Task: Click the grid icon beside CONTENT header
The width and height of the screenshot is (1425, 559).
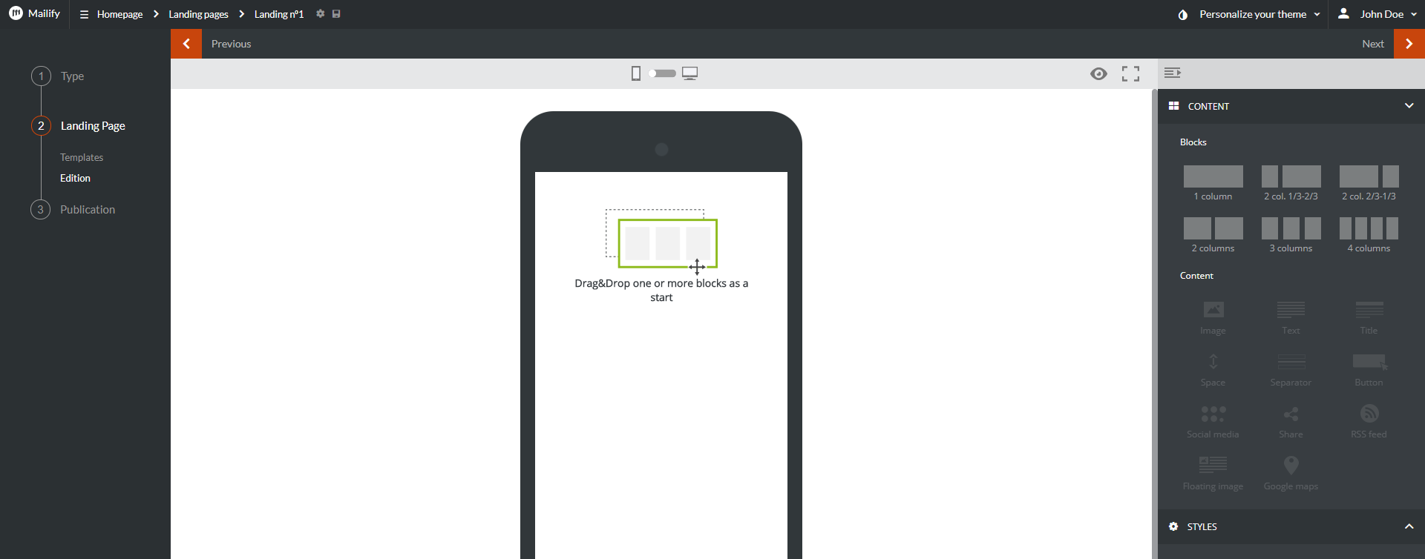Action: coord(1173,106)
